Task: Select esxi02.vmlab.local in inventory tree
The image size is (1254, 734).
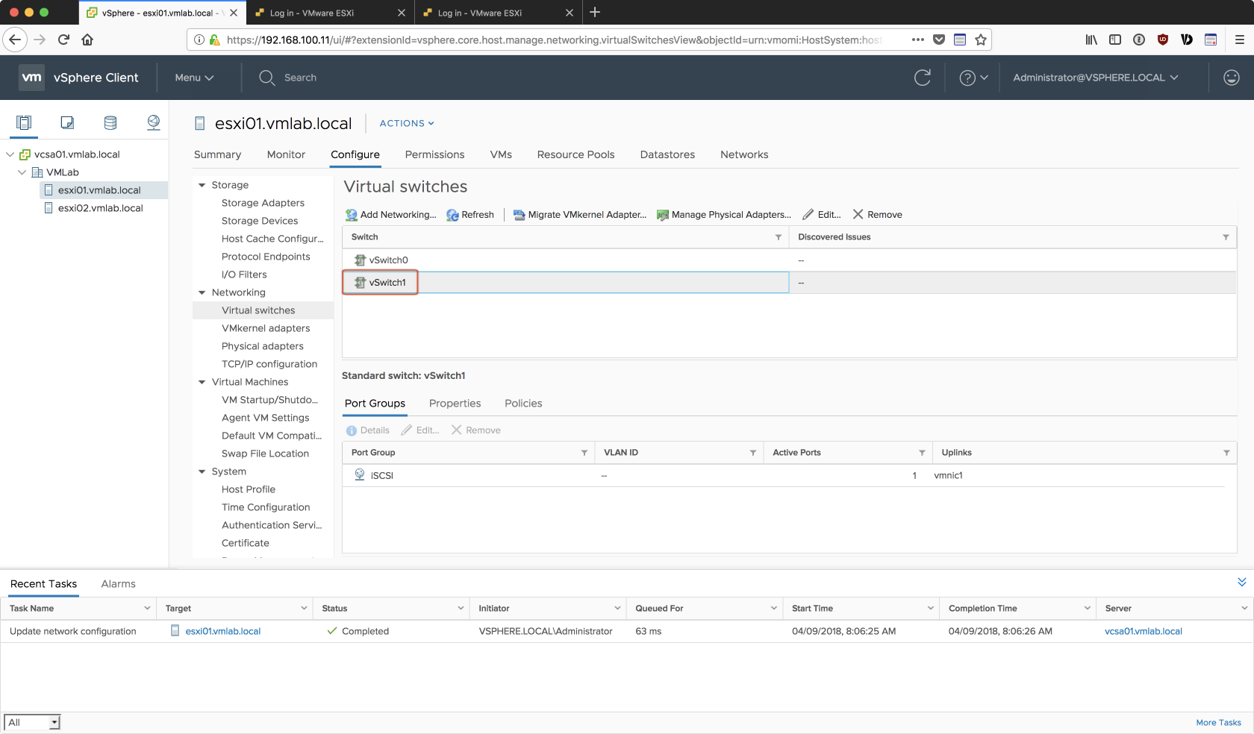Action: pyautogui.click(x=100, y=208)
